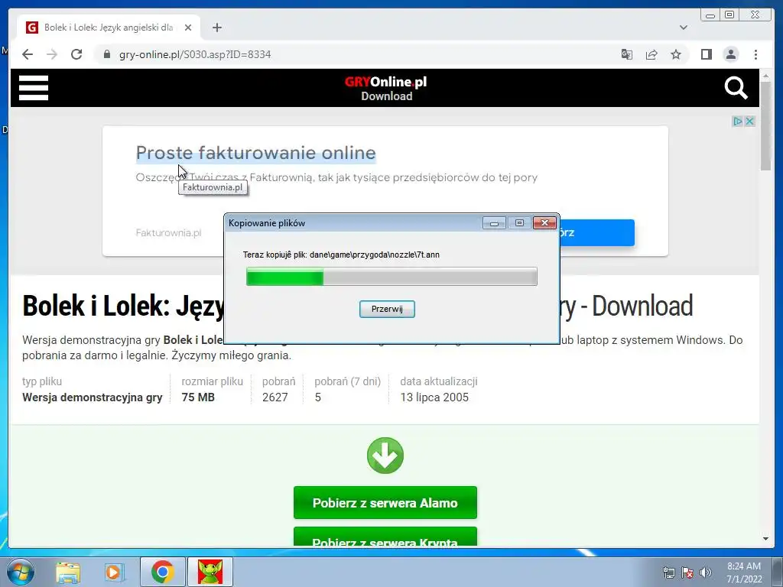Click the vertical scrollbar thumb
The width and height of the screenshot is (783, 587).
(x=765, y=126)
